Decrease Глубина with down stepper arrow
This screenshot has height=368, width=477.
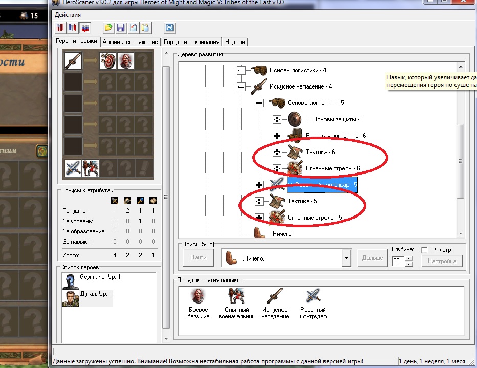(x=409, y=264)
